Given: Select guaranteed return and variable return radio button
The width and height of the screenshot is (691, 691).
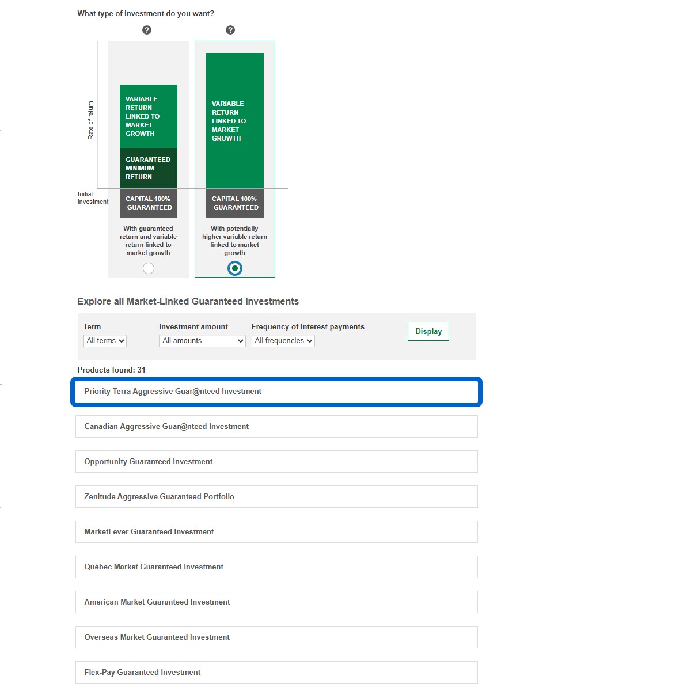Looking at the screenshot, I should pyautogui.click(x=149, y=268).
